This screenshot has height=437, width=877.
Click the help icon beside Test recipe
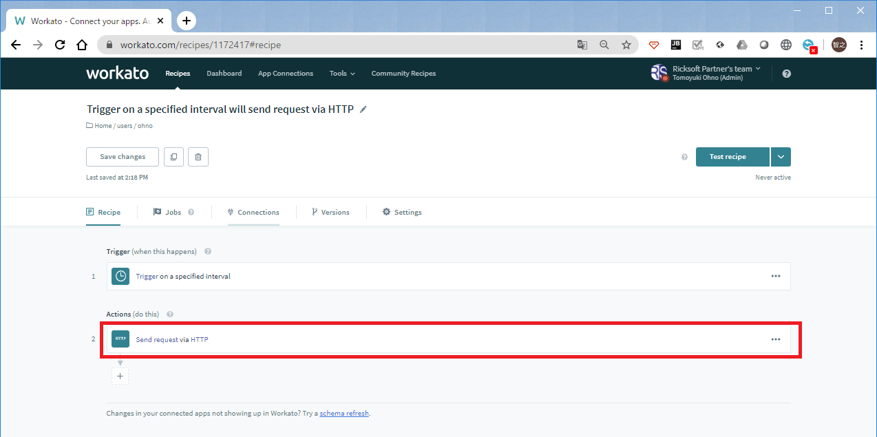click(x=684, y=157)
